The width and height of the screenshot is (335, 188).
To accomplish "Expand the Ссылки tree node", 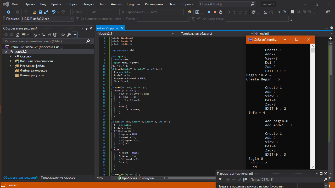I will [x=10, y=56].
